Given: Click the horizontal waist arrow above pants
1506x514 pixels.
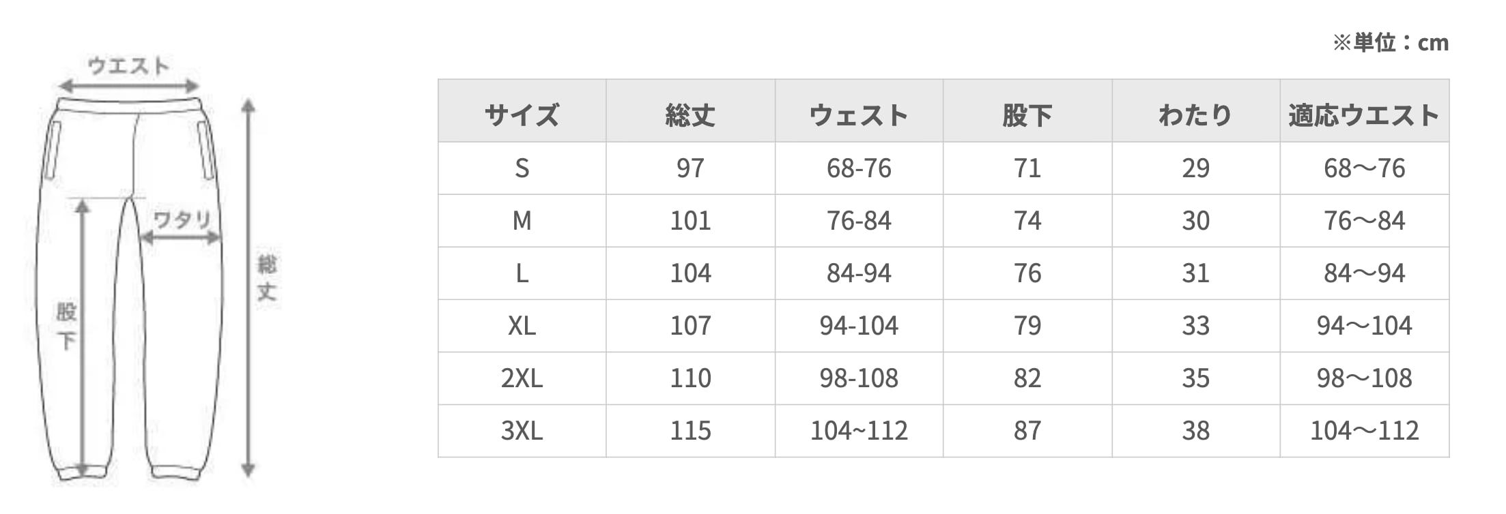Looking at the screenshot, I should point(128,87).
